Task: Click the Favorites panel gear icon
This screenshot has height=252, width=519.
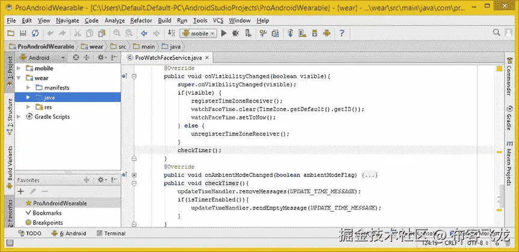Action: point(102,180)
